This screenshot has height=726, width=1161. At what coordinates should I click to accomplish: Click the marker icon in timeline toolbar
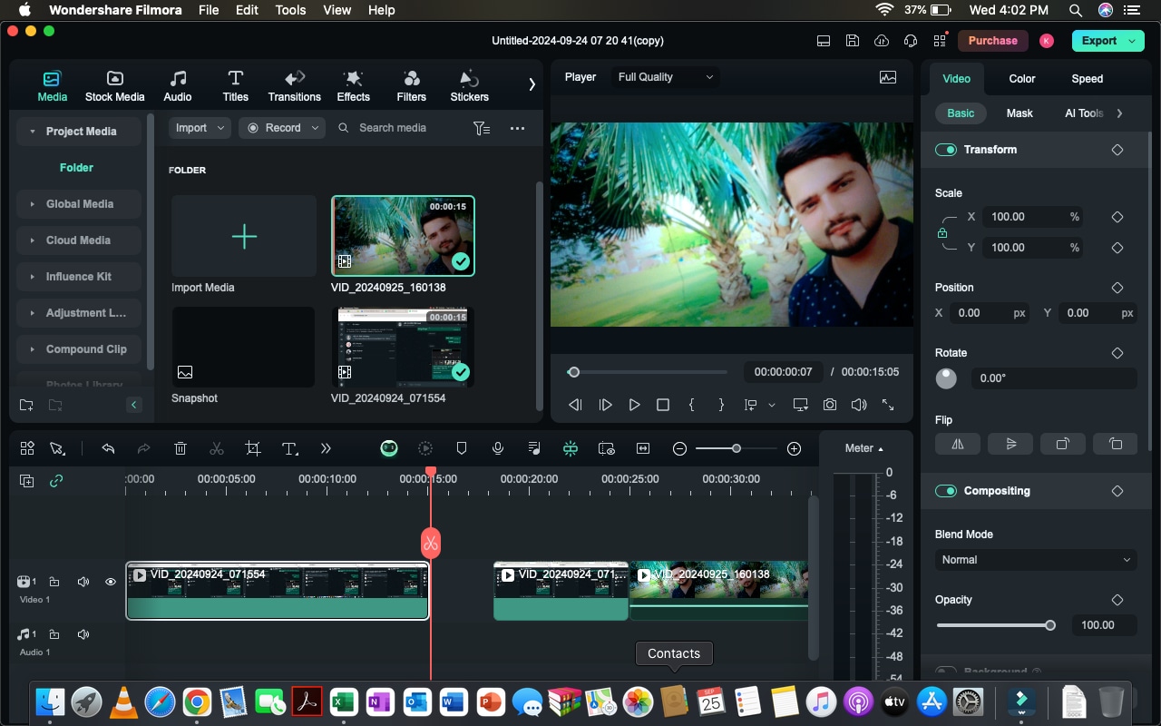pyautogui.click(x=461, y=448)
